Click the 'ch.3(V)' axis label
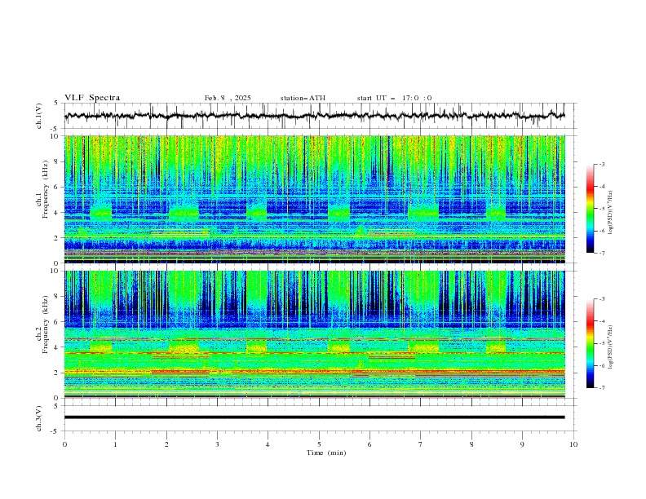 coord(39,418)
